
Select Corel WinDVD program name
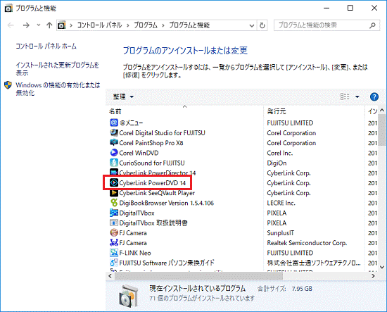(139, 153)
